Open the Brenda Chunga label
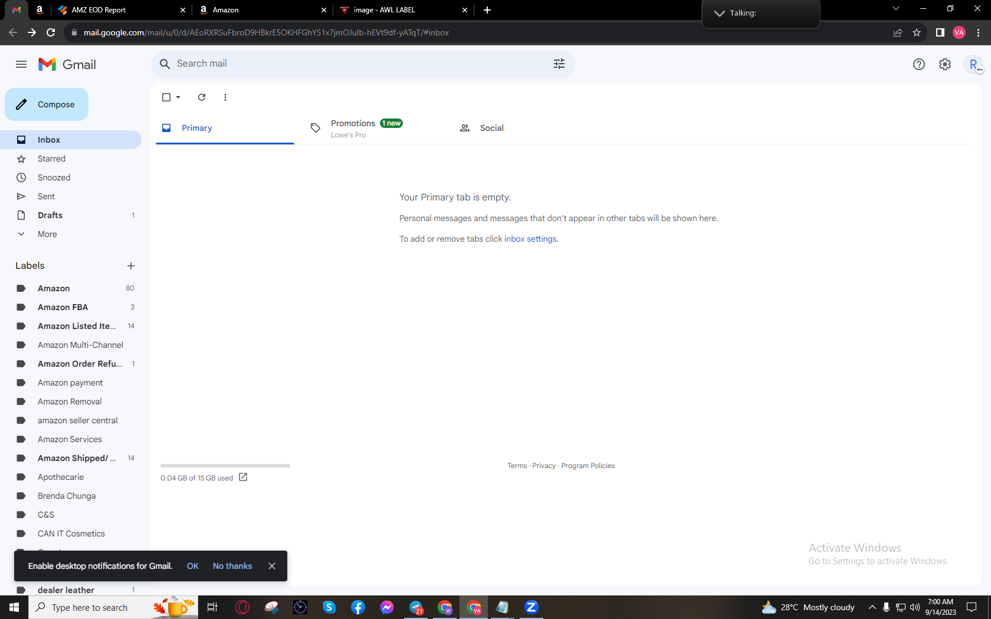 click(71, 496)
